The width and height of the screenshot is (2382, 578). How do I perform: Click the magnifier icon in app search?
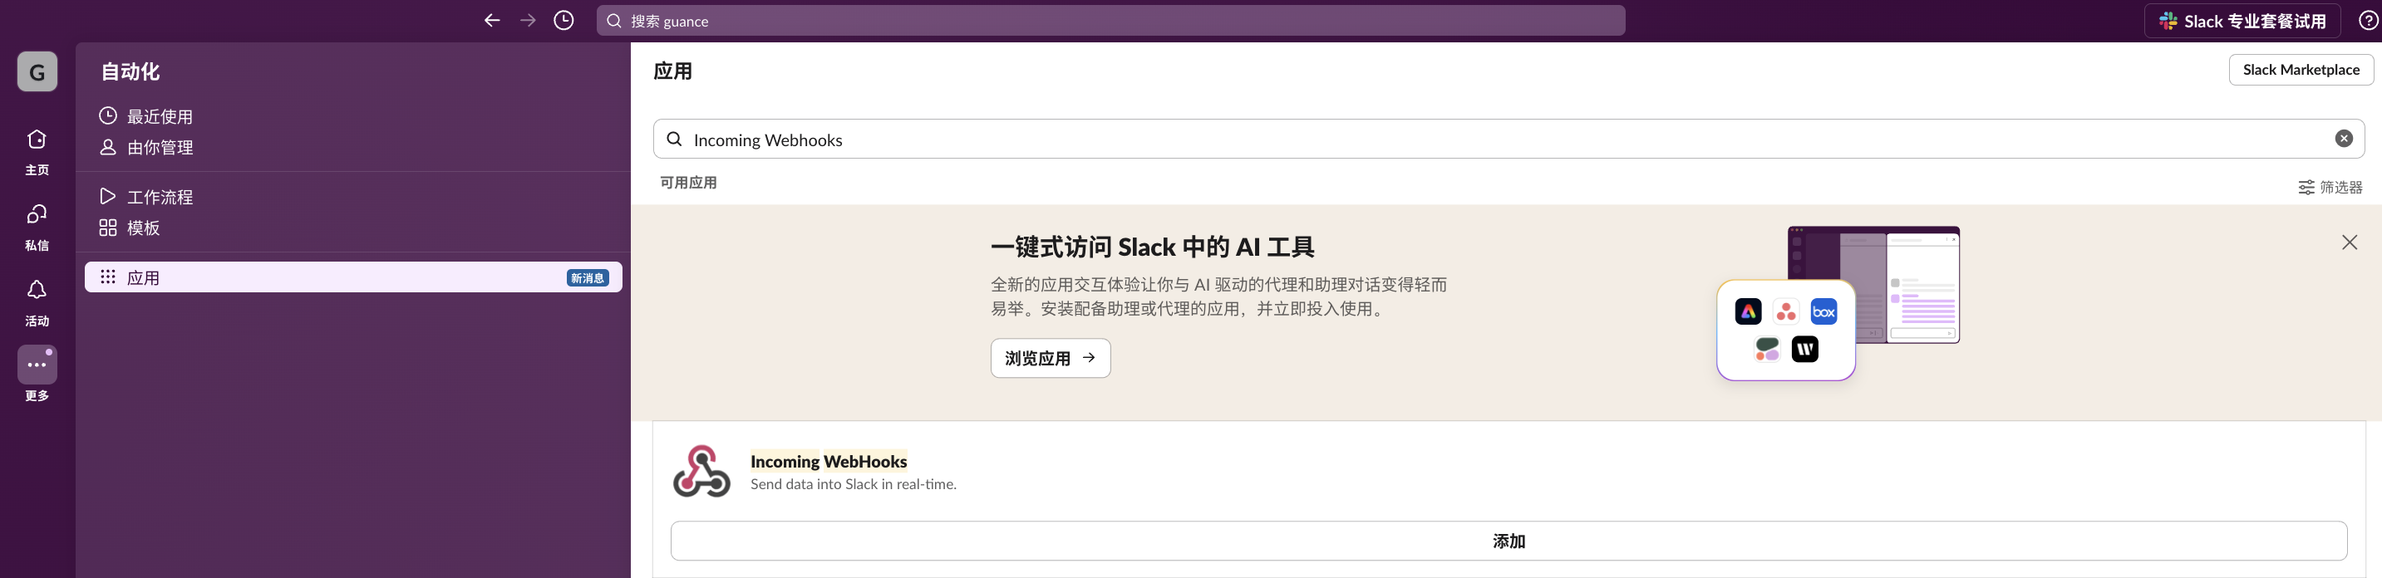pos(675,139)
